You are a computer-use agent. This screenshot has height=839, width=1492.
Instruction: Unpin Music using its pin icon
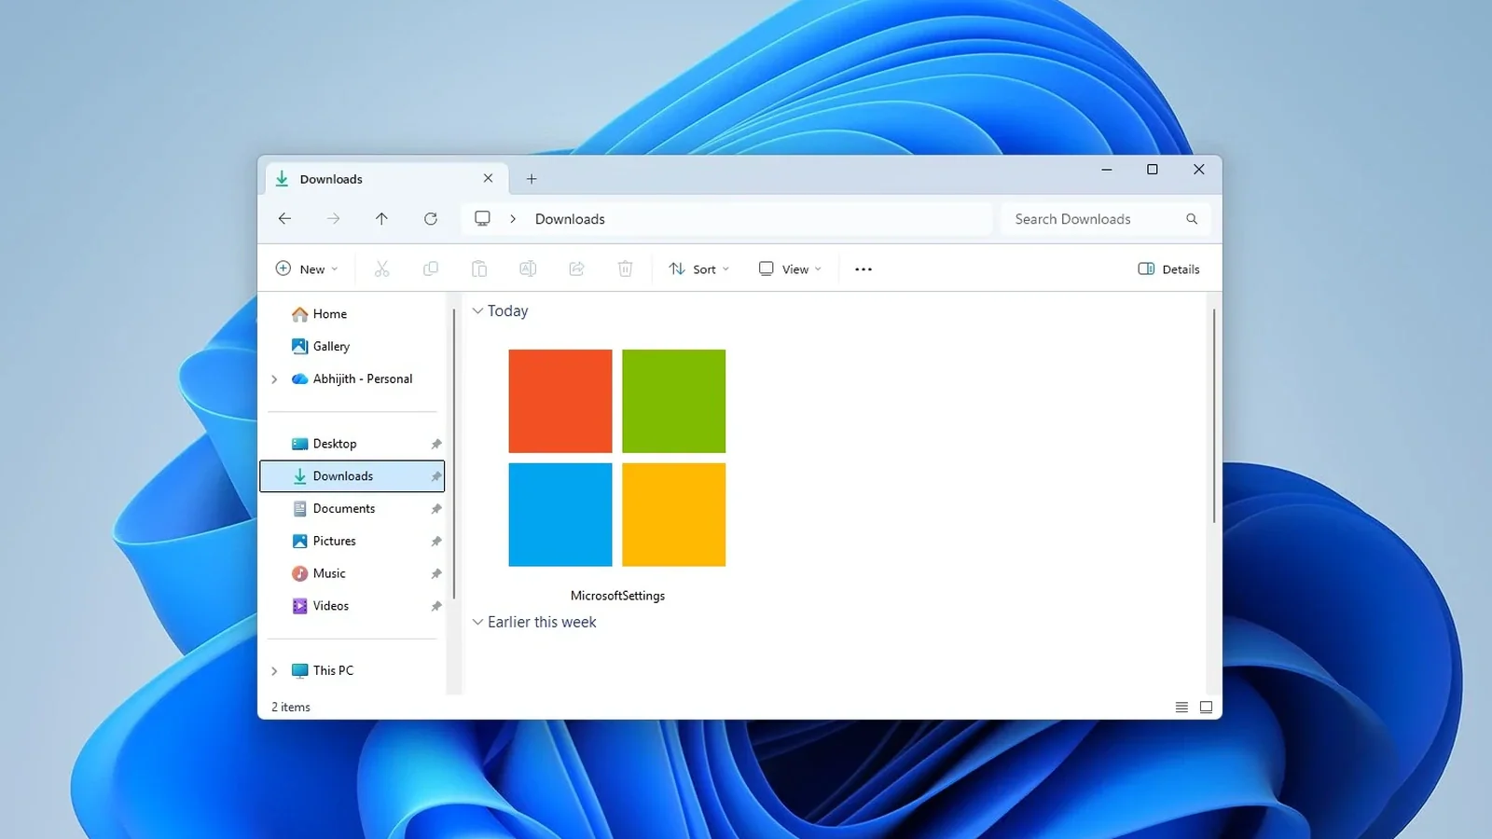(x=435, y=574)
